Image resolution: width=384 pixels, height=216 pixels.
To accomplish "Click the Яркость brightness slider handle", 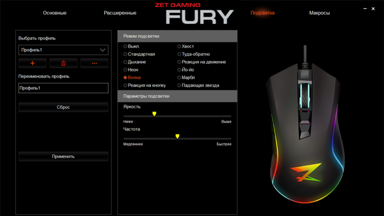I will coord(154,114).
